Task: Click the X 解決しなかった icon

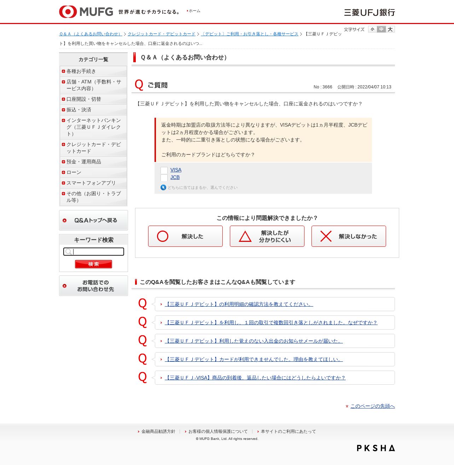Action: click(x=326, y=236)
